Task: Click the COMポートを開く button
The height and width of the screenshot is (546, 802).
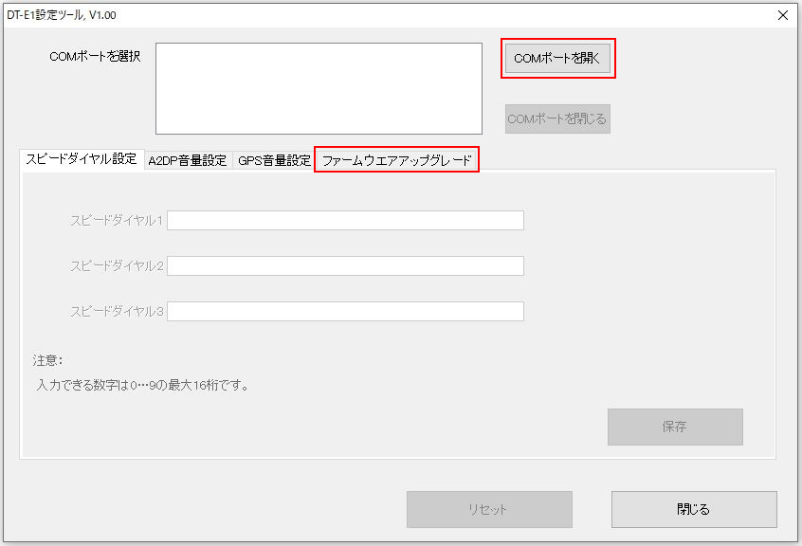Action: pos(557,59)
